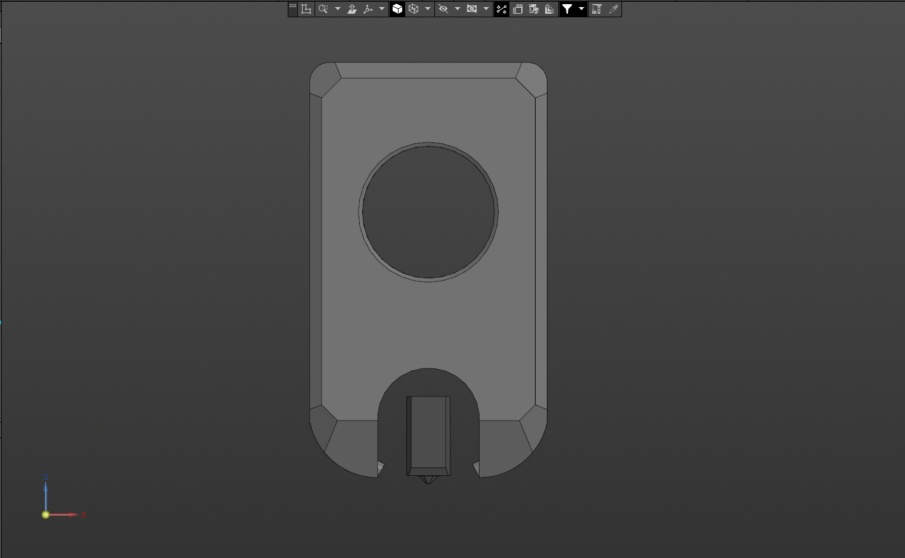Click the overlapping faces icon
The width and height of the screenshot is (905, 558).
click(534, 9)
